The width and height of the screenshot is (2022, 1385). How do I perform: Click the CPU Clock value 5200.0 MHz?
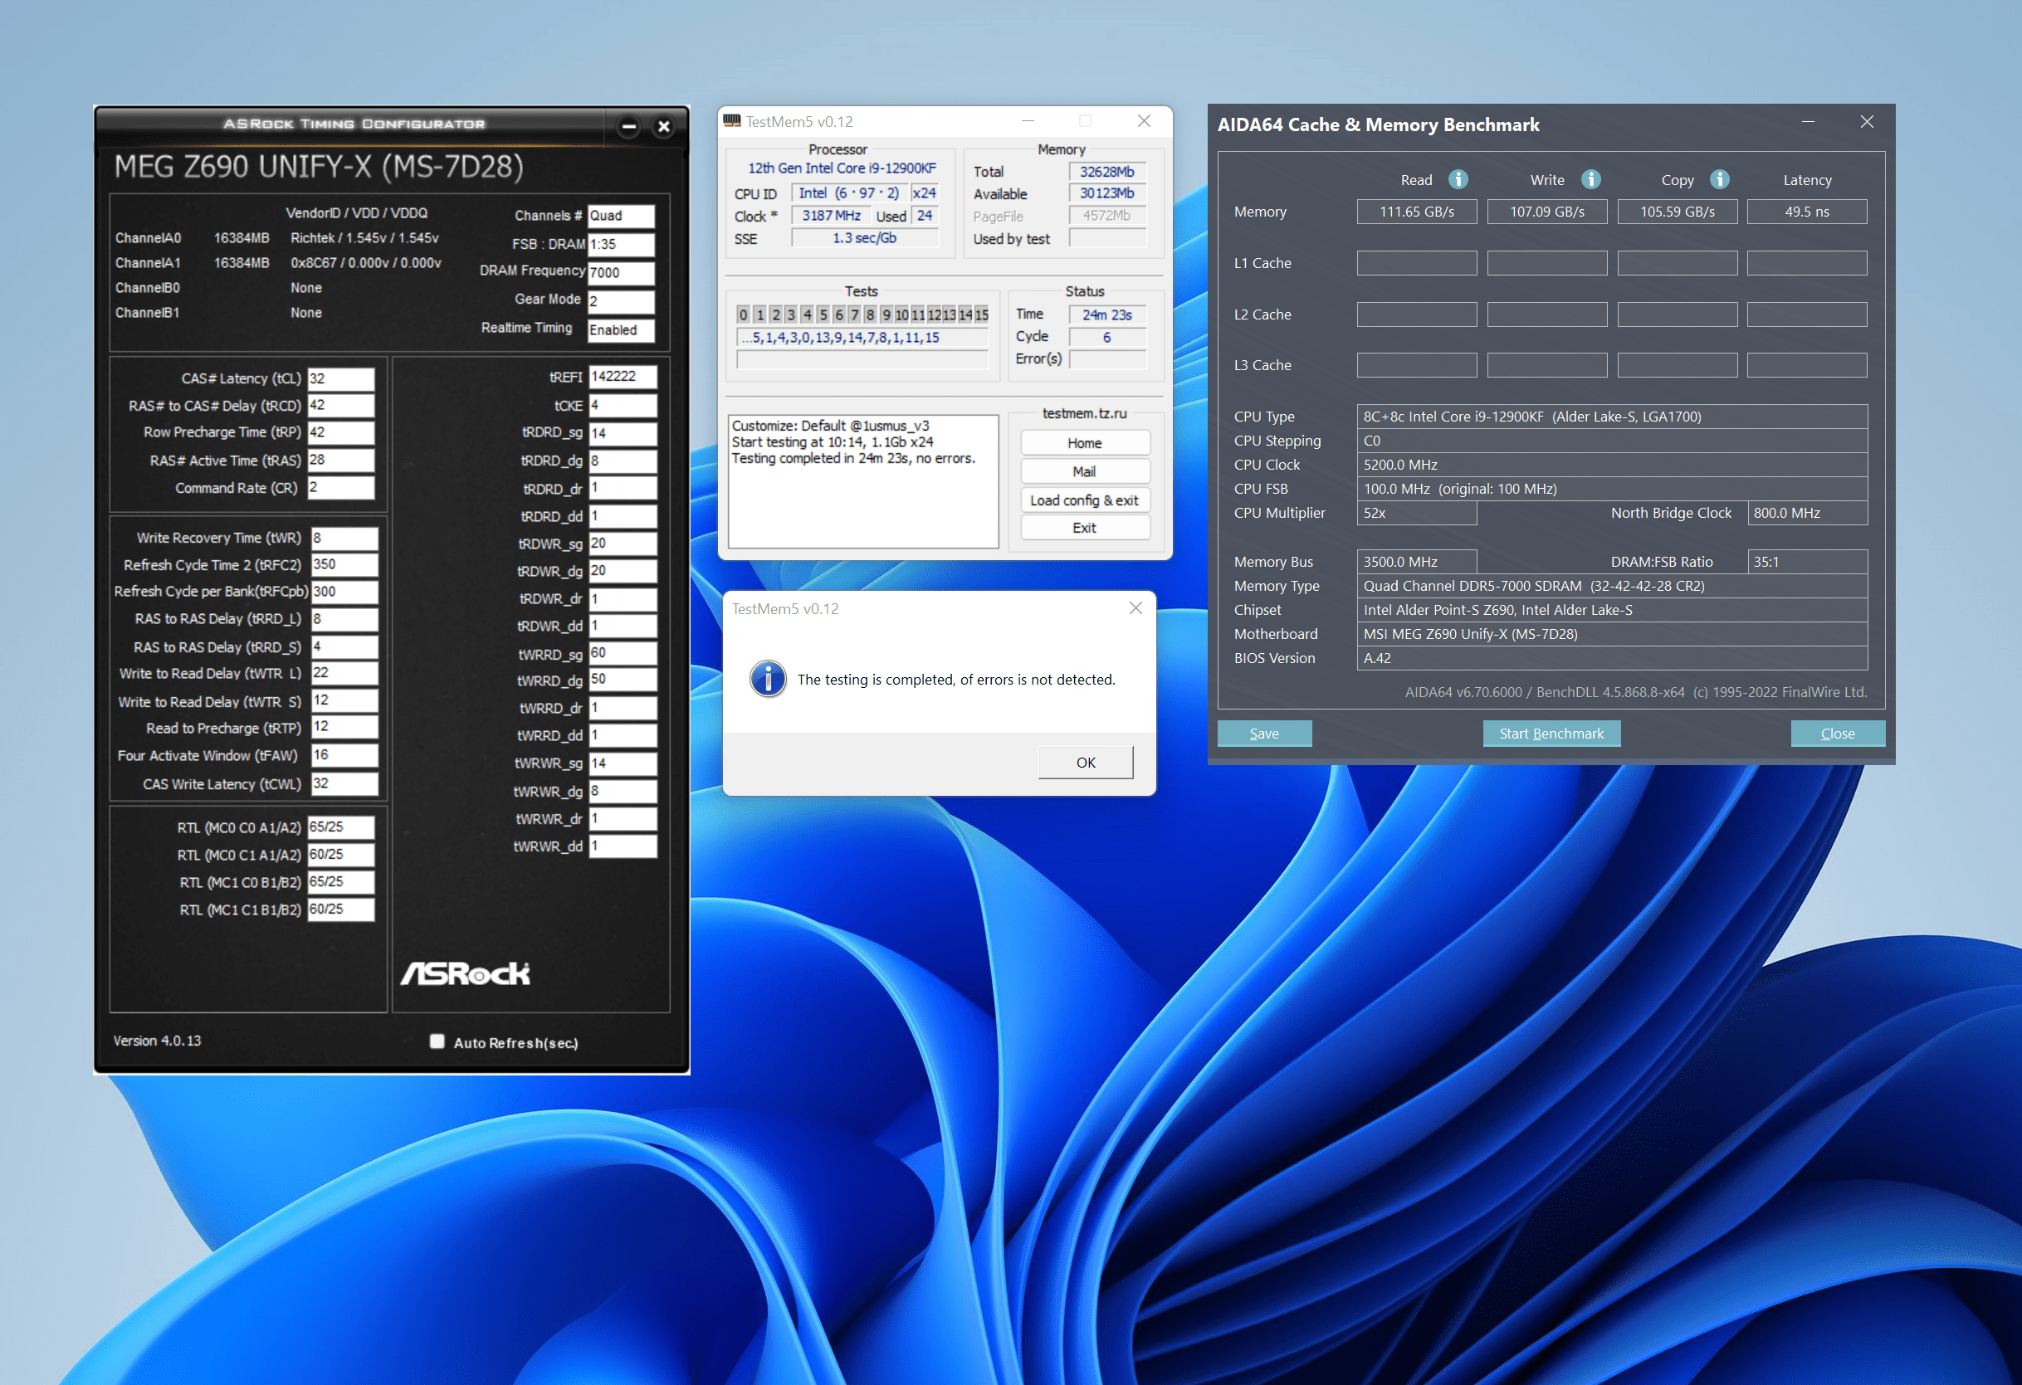point(1612,465)
